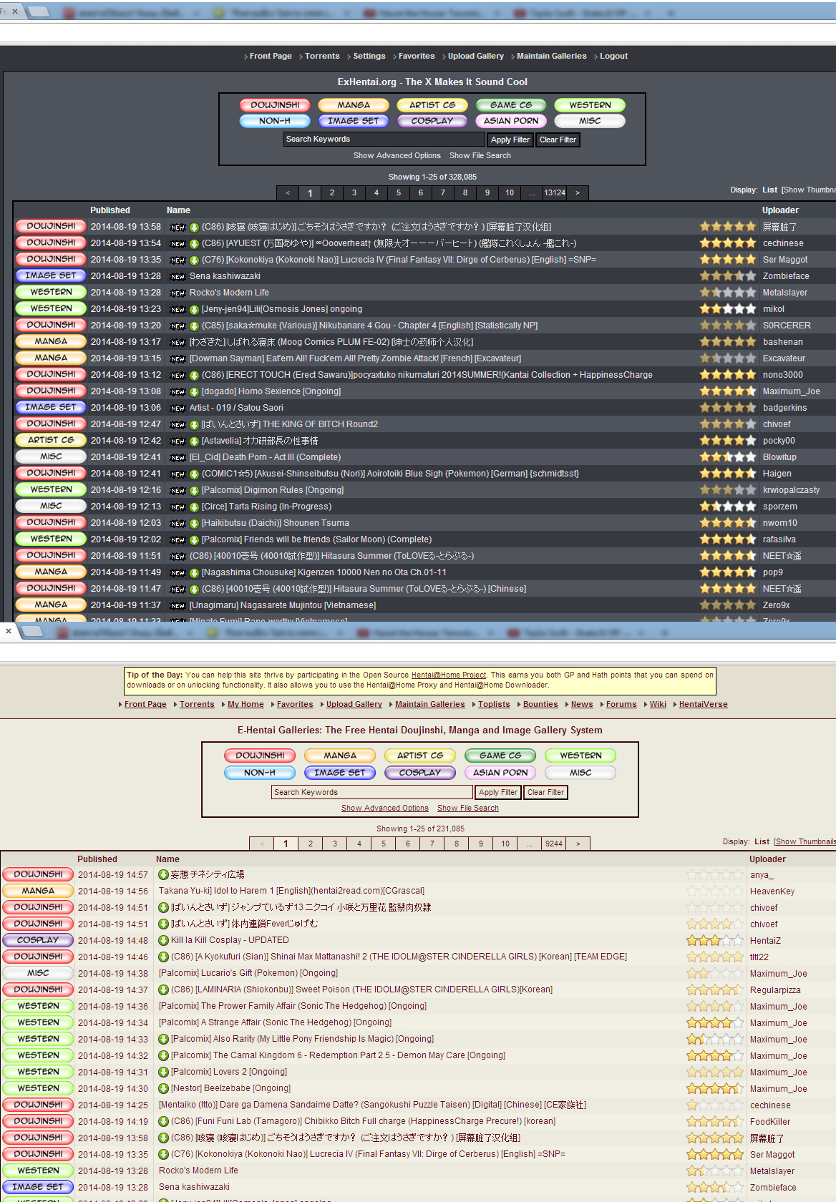Open Front Page in the dark window menu
This screenshot has width=836, height=1202.
click(271, 56)
